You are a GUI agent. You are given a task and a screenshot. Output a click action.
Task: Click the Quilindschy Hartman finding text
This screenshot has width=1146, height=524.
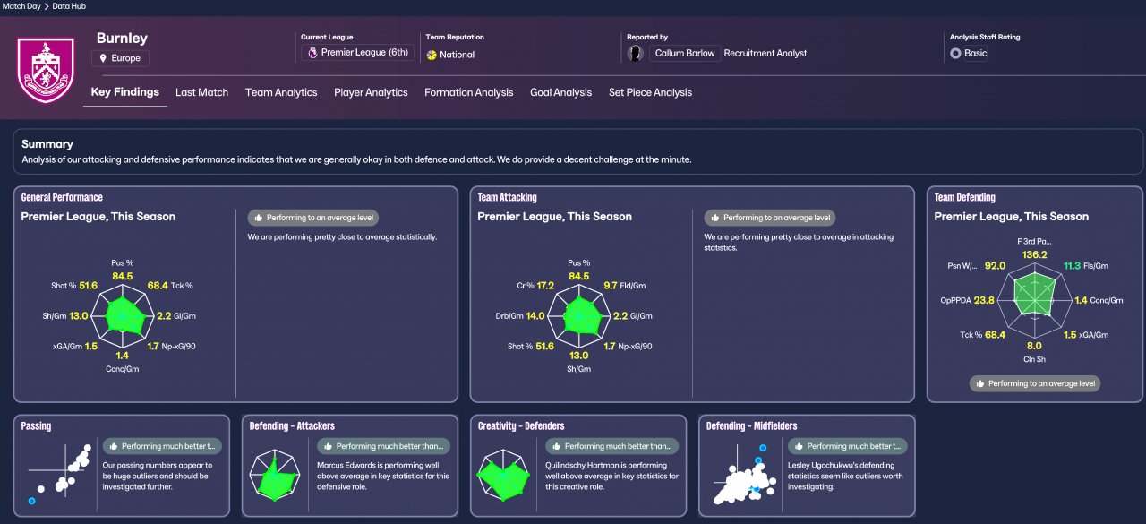click(x=613, y=476)
